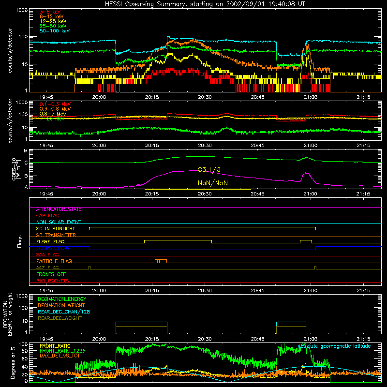Select the SAA_FLAG label
The height and width of the screenshot is (387, 387).
coord(47,255)
